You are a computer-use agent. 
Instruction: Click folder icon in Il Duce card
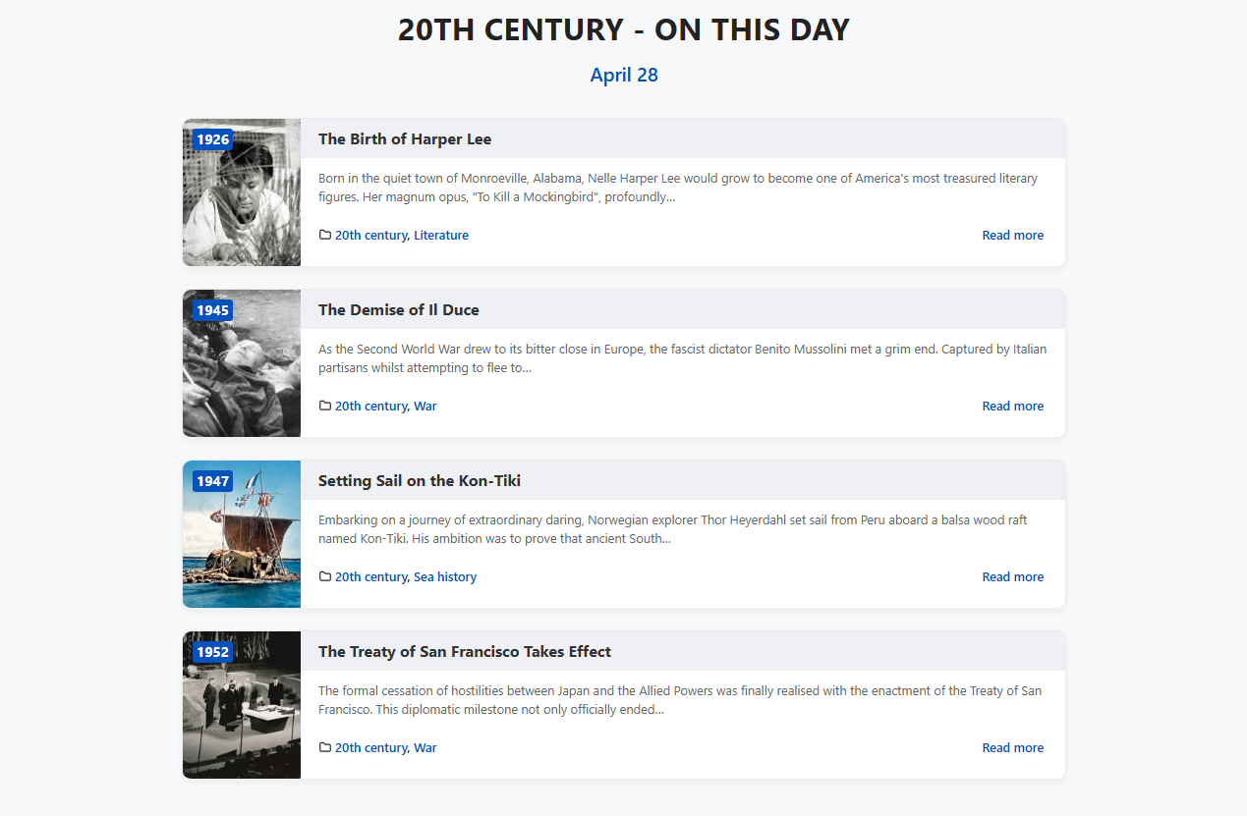pos(325,406)
